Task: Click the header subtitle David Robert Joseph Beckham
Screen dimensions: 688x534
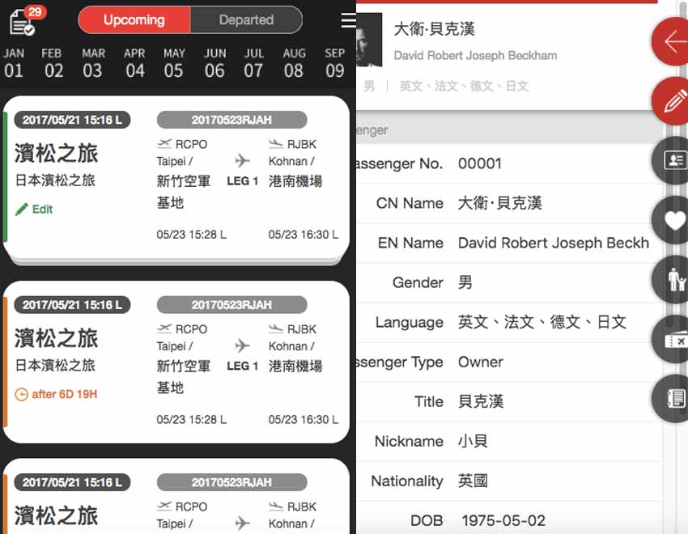Action: 475,56
